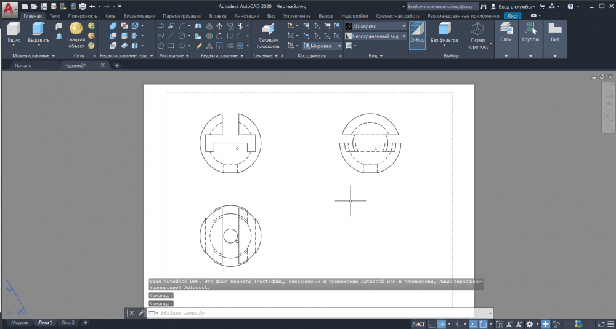Close the Чертеж3 drawing tab
Screen dimensions: 616x329
pyautogui.click(x=102, y=65)
